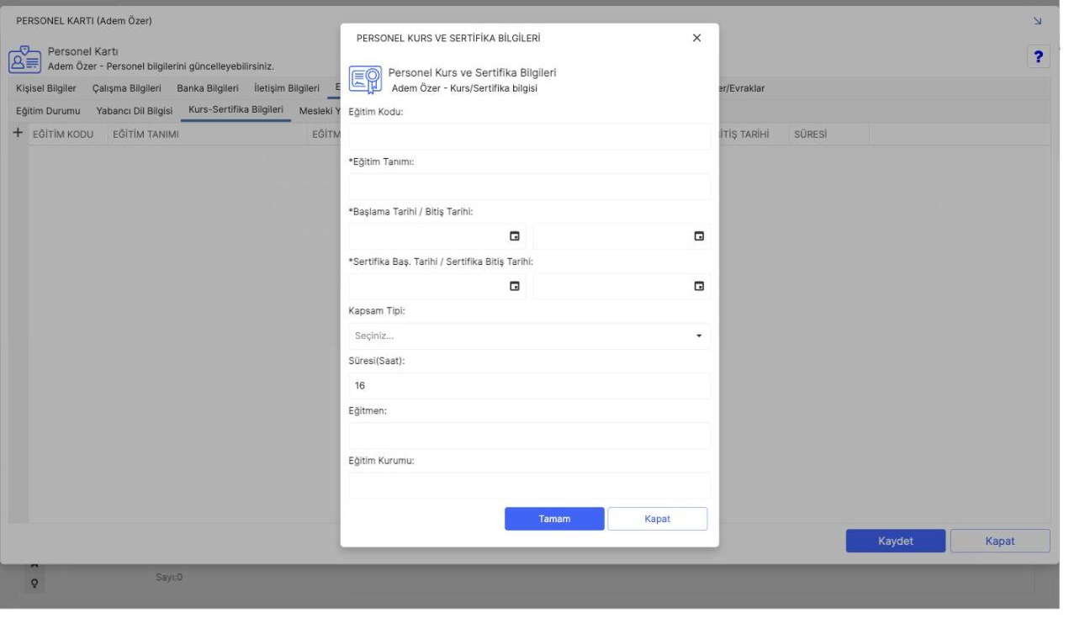Click the Süresi(Saat) field showing 16

pos(529,386)
